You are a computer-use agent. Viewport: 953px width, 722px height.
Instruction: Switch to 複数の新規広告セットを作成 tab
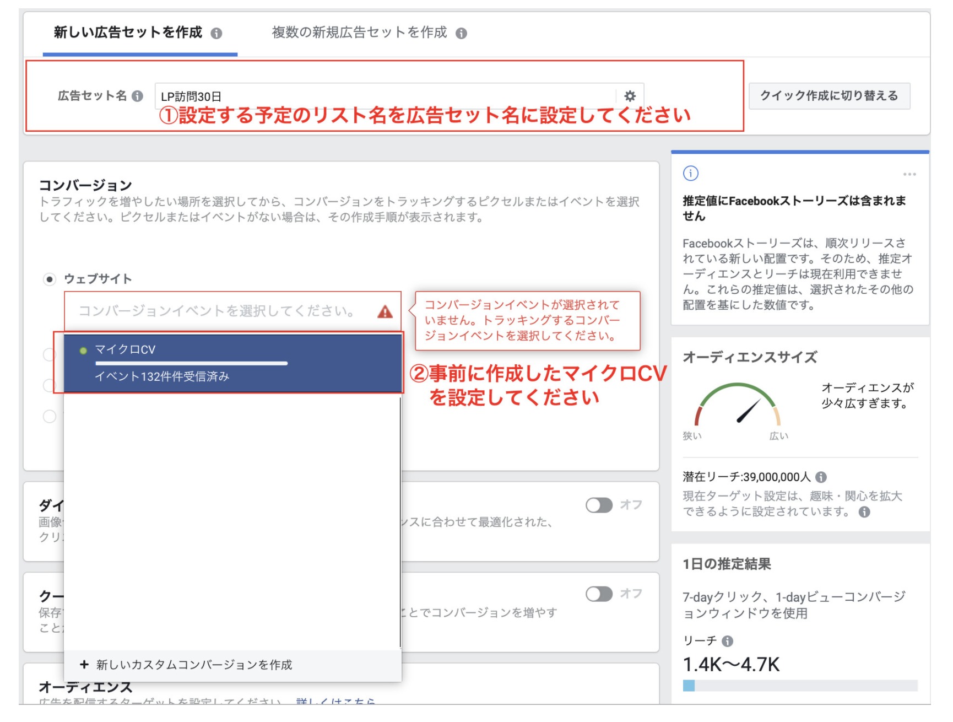pos(359,33)
